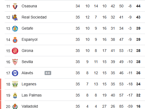145x109 pixels.
Task: Click the Valladolid club crest
Action: click(x=15, y=106)
